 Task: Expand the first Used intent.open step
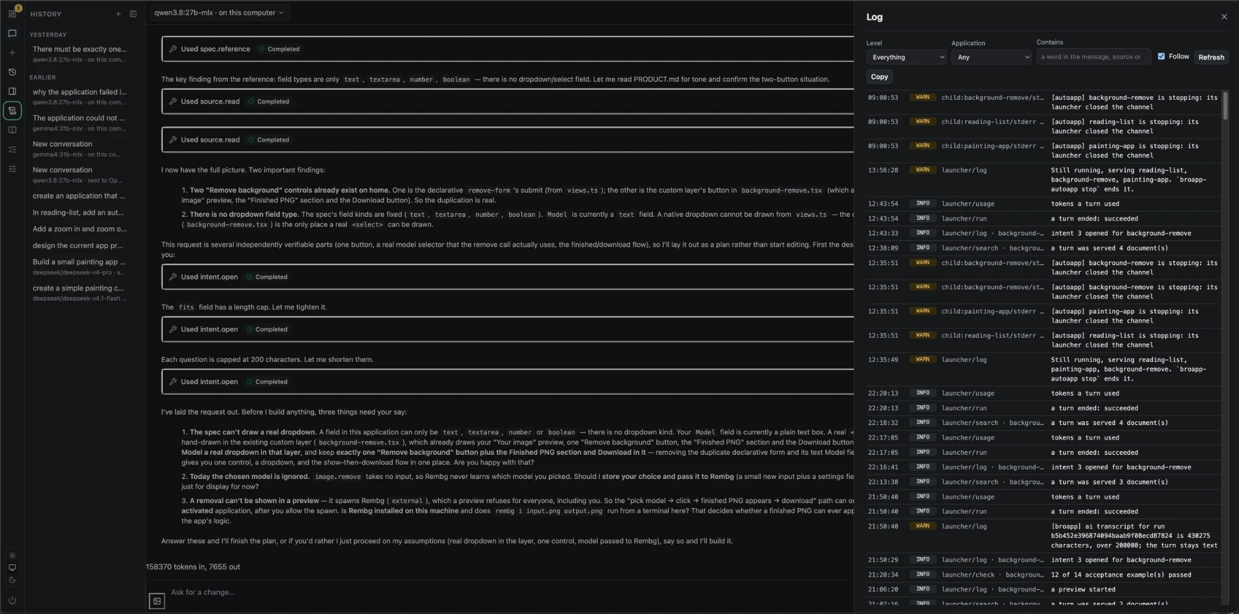[508, 277]
